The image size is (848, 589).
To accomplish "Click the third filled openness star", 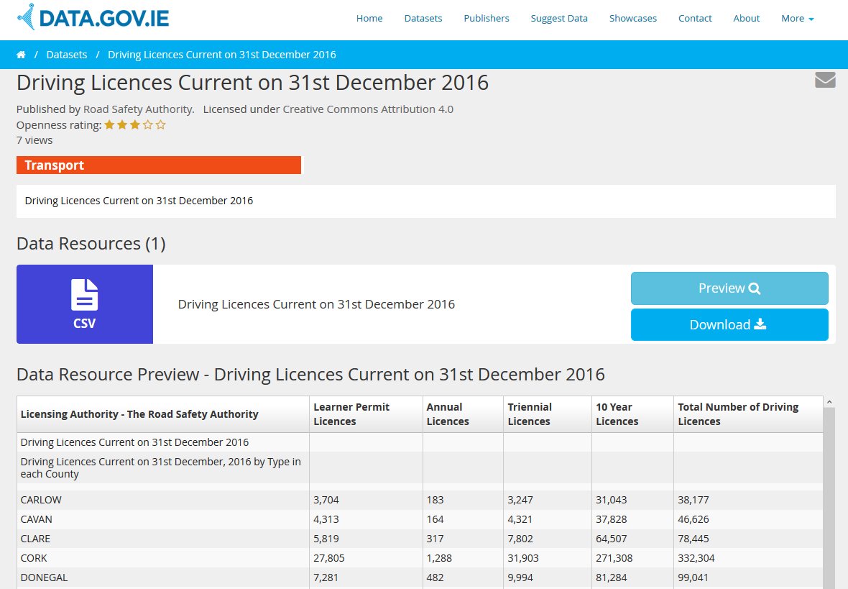I will click(134, 125).
